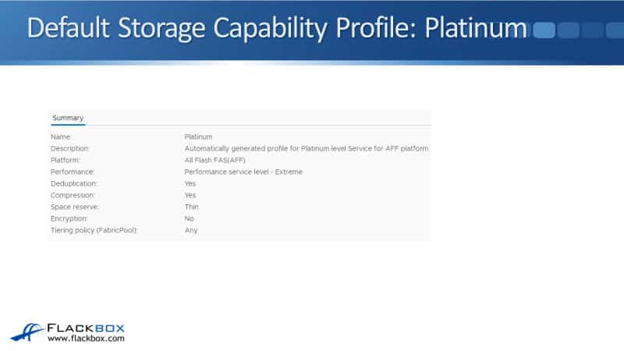The width and height of the screenshot is (624, 351).
Task: Click the slide title mentioning Platinum profile
Action: tap(277, 28)
